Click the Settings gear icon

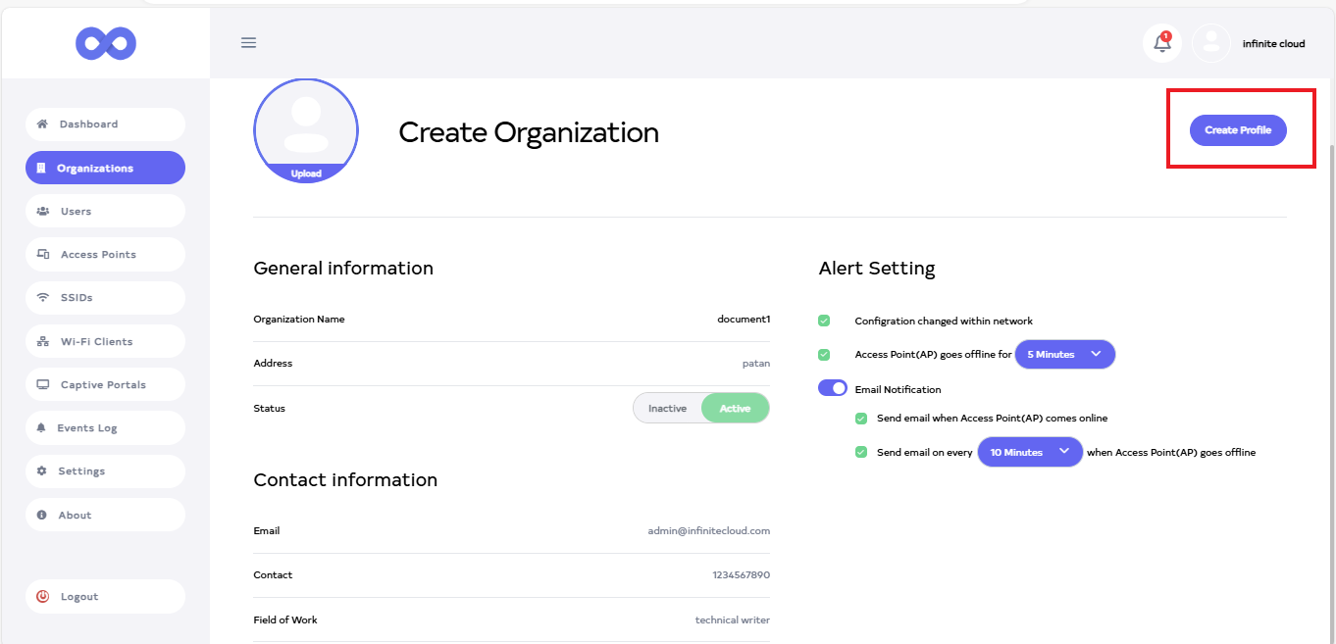pos(42,471)
